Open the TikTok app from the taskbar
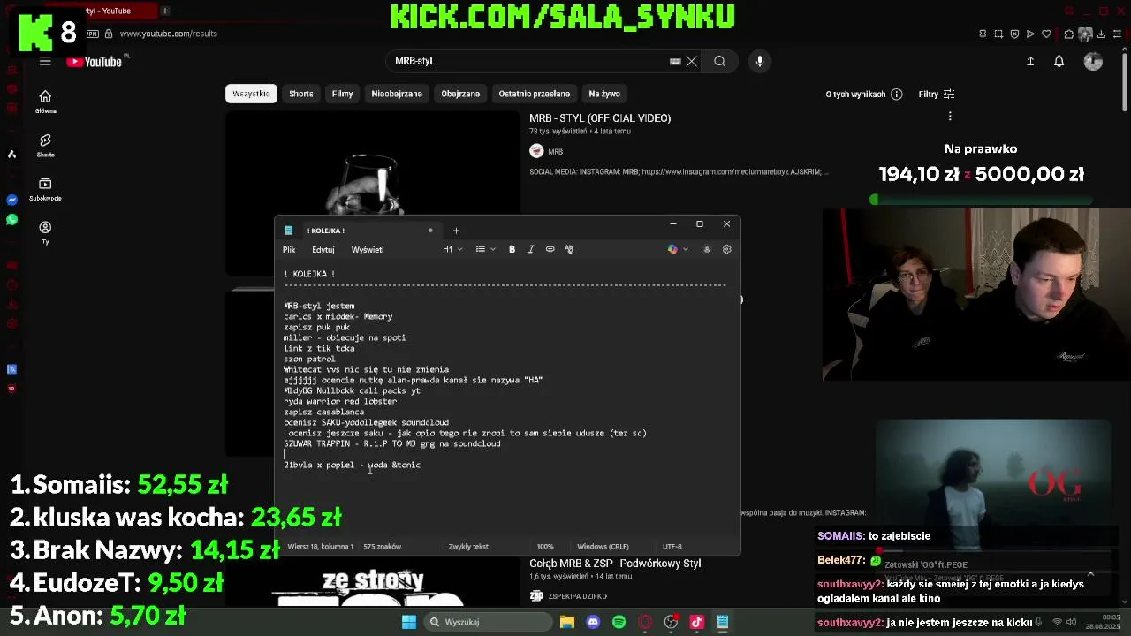The image size is (1131, 636). point(696,622)
